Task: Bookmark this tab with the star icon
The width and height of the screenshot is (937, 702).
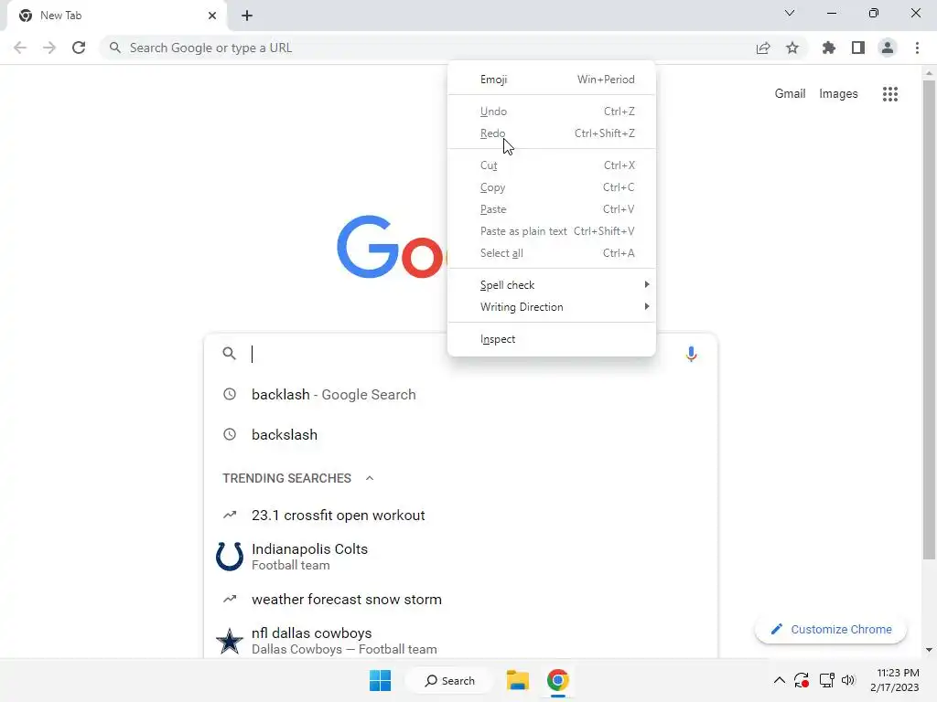Action: click(792, 48)
